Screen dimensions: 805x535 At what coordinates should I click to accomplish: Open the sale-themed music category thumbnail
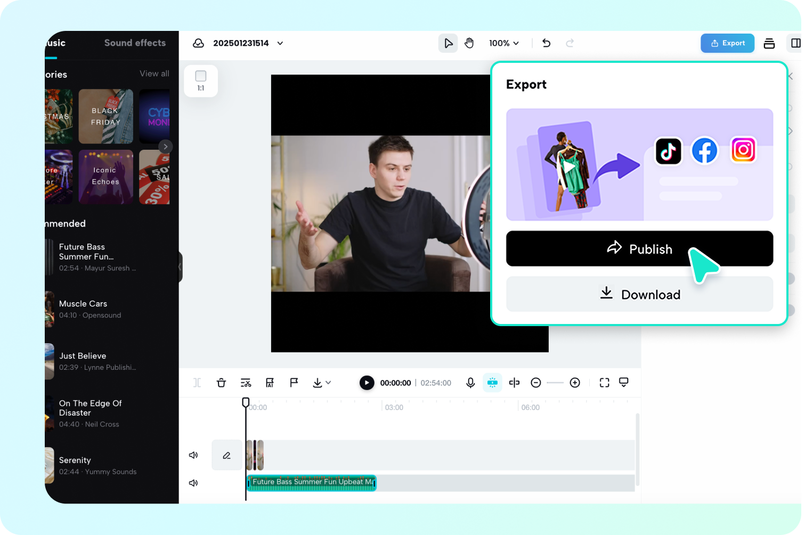(155, 177)
